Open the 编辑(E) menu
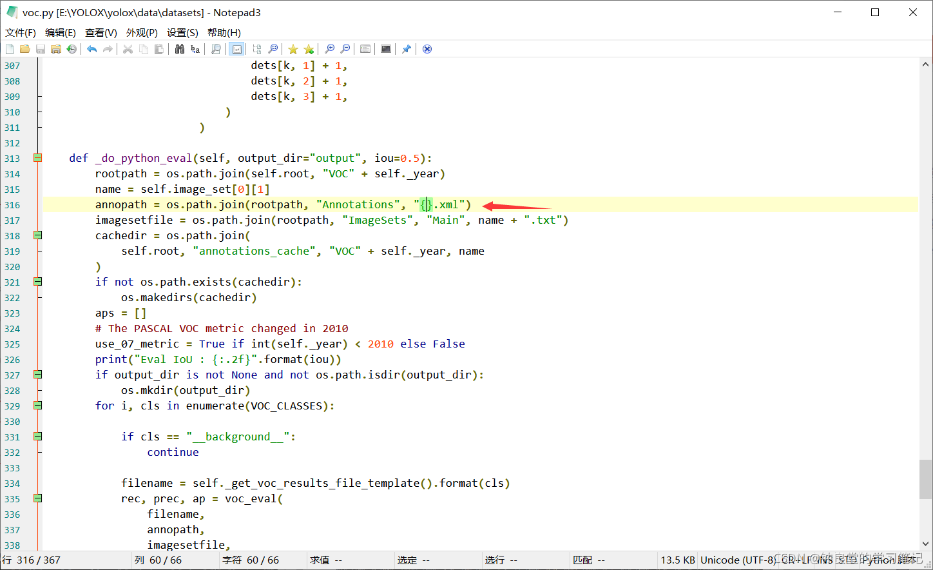Viewport: 933px width, 570px height. coord(61,32)
